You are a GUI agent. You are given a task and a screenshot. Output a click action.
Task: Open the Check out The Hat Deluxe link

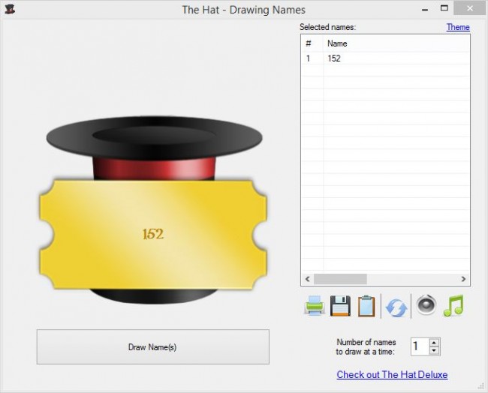(x=392, y=374)
